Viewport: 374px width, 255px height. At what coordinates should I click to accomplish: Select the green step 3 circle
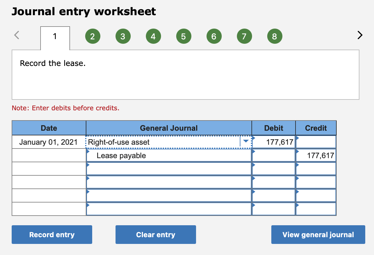click(x=123, y=36)
